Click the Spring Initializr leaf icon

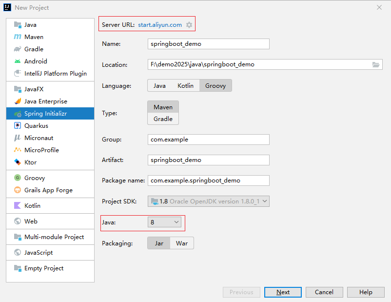[18, 114]
